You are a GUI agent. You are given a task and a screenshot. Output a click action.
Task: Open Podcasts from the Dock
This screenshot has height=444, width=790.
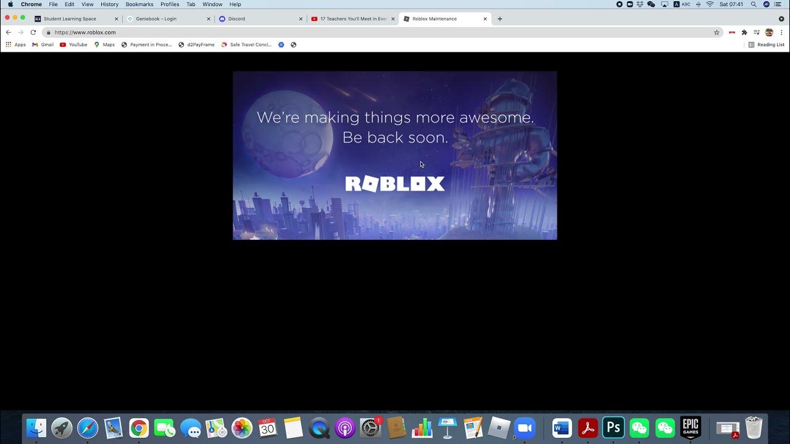coord(344,427)
